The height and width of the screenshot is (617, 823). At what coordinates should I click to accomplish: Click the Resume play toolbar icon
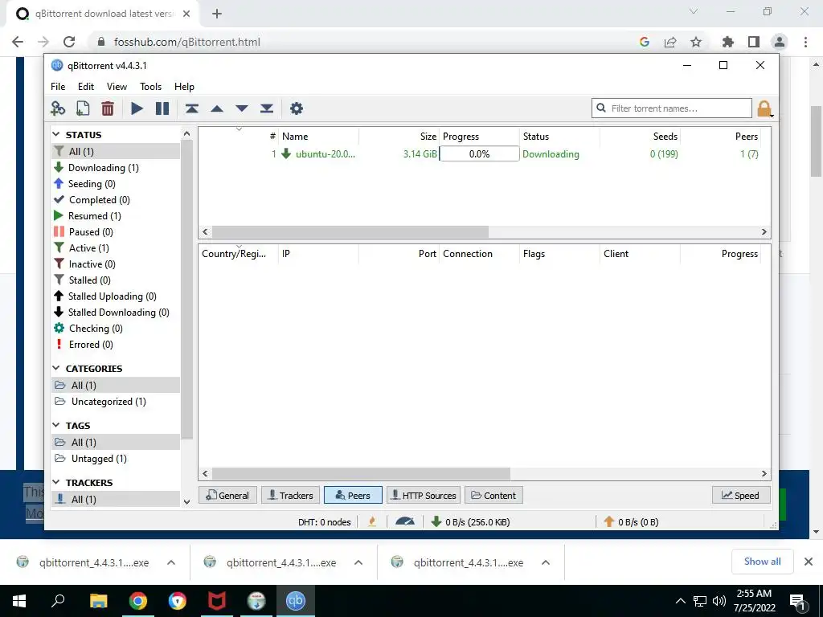tap(137, 108)
